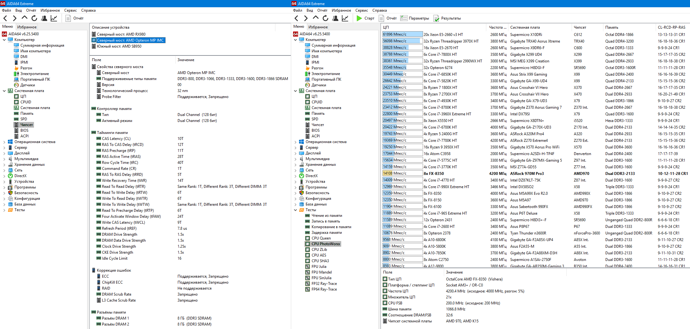This screenshot has width=690, height=329.
Task: Select the 32x Ryzen Threadripper 3970X HT row
Action: coord(535,41)
